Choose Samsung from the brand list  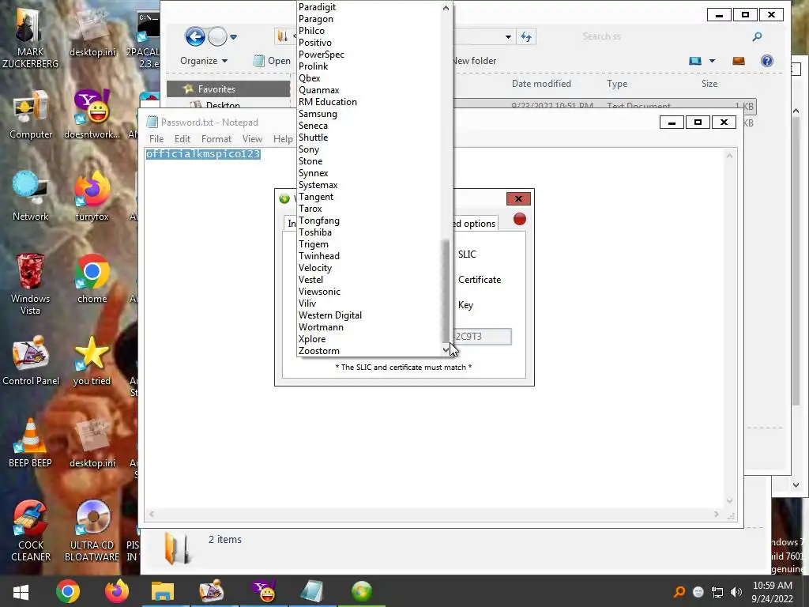coord(318,114)
